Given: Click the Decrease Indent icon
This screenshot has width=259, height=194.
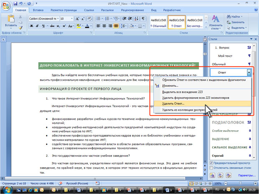Looking at the screenshot, I should pyautogui.click(x=124, y=19).
